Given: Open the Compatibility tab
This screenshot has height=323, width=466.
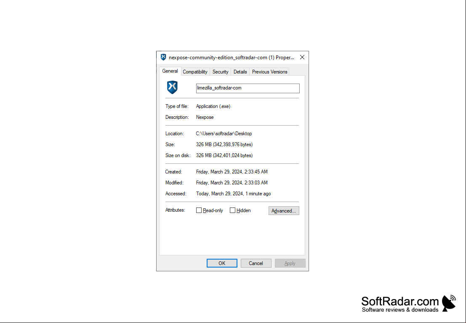Looking at the screenshot, I should click(195, 72).
